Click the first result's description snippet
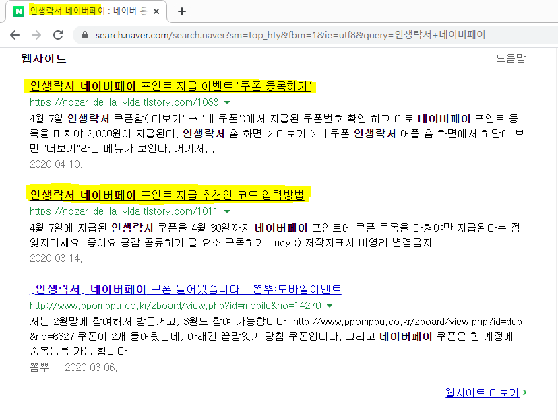 (x=277, y=133)
